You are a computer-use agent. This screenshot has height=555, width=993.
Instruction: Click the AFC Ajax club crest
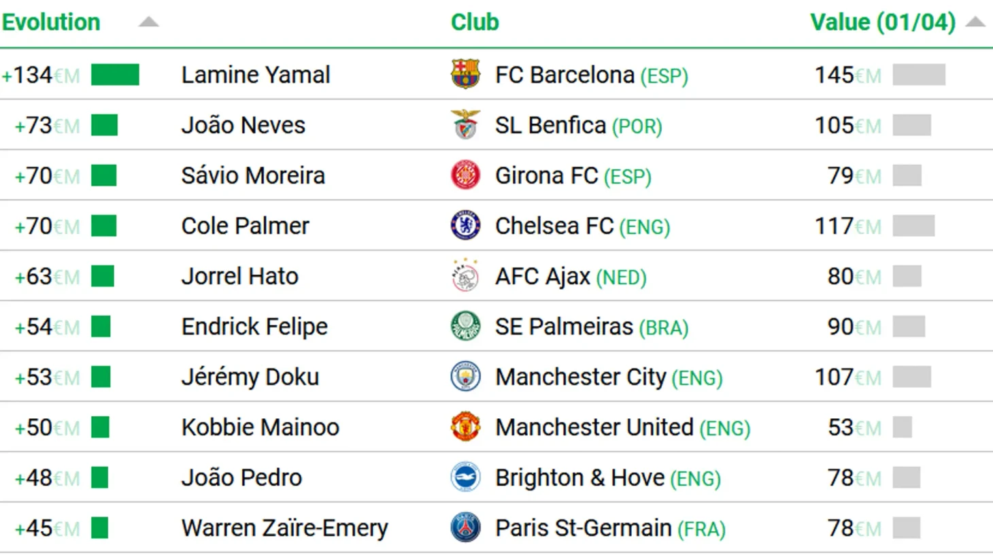465,275
